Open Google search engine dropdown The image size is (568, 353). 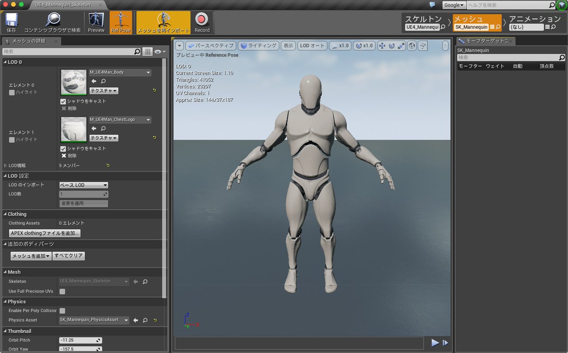pyautogui.click(x=454, y=5)
